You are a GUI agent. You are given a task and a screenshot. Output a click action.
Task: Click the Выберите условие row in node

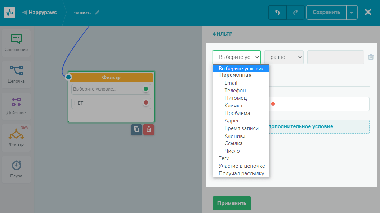pos(111,89)
